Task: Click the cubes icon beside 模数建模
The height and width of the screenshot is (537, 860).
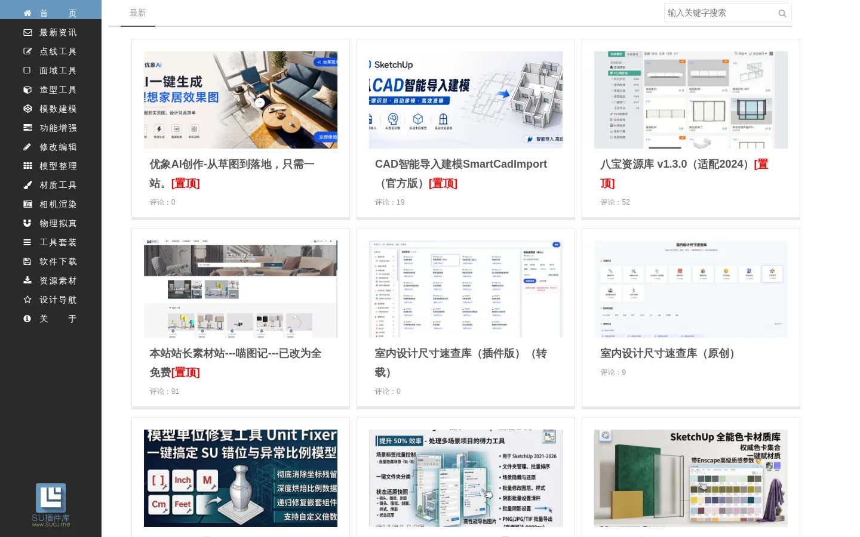Action: click(27, 109)
